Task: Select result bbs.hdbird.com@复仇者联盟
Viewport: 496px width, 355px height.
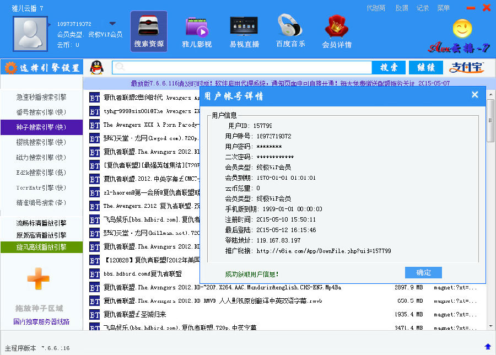Action: pyautogui.click(x=143, y=274)
